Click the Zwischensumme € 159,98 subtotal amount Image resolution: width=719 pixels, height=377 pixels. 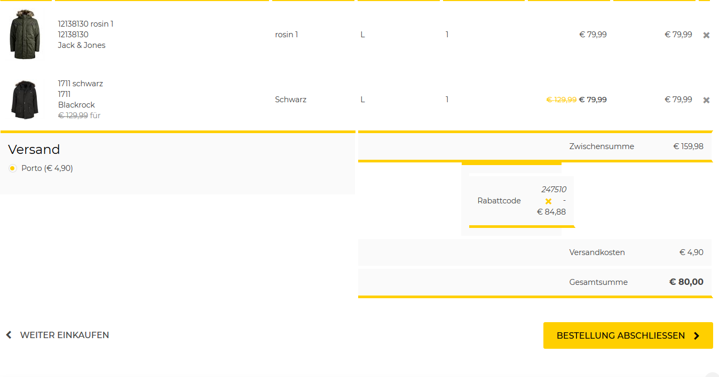tap(688, 146)
